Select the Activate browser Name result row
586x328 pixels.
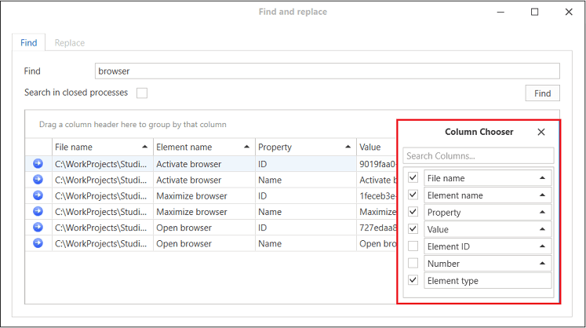click(204, 180)
